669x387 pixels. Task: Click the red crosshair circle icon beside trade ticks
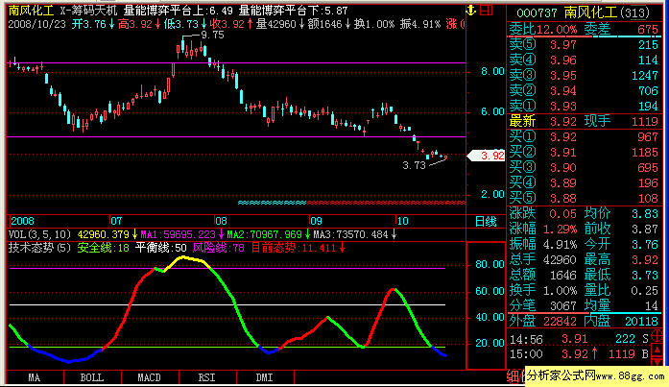[657, 337]
